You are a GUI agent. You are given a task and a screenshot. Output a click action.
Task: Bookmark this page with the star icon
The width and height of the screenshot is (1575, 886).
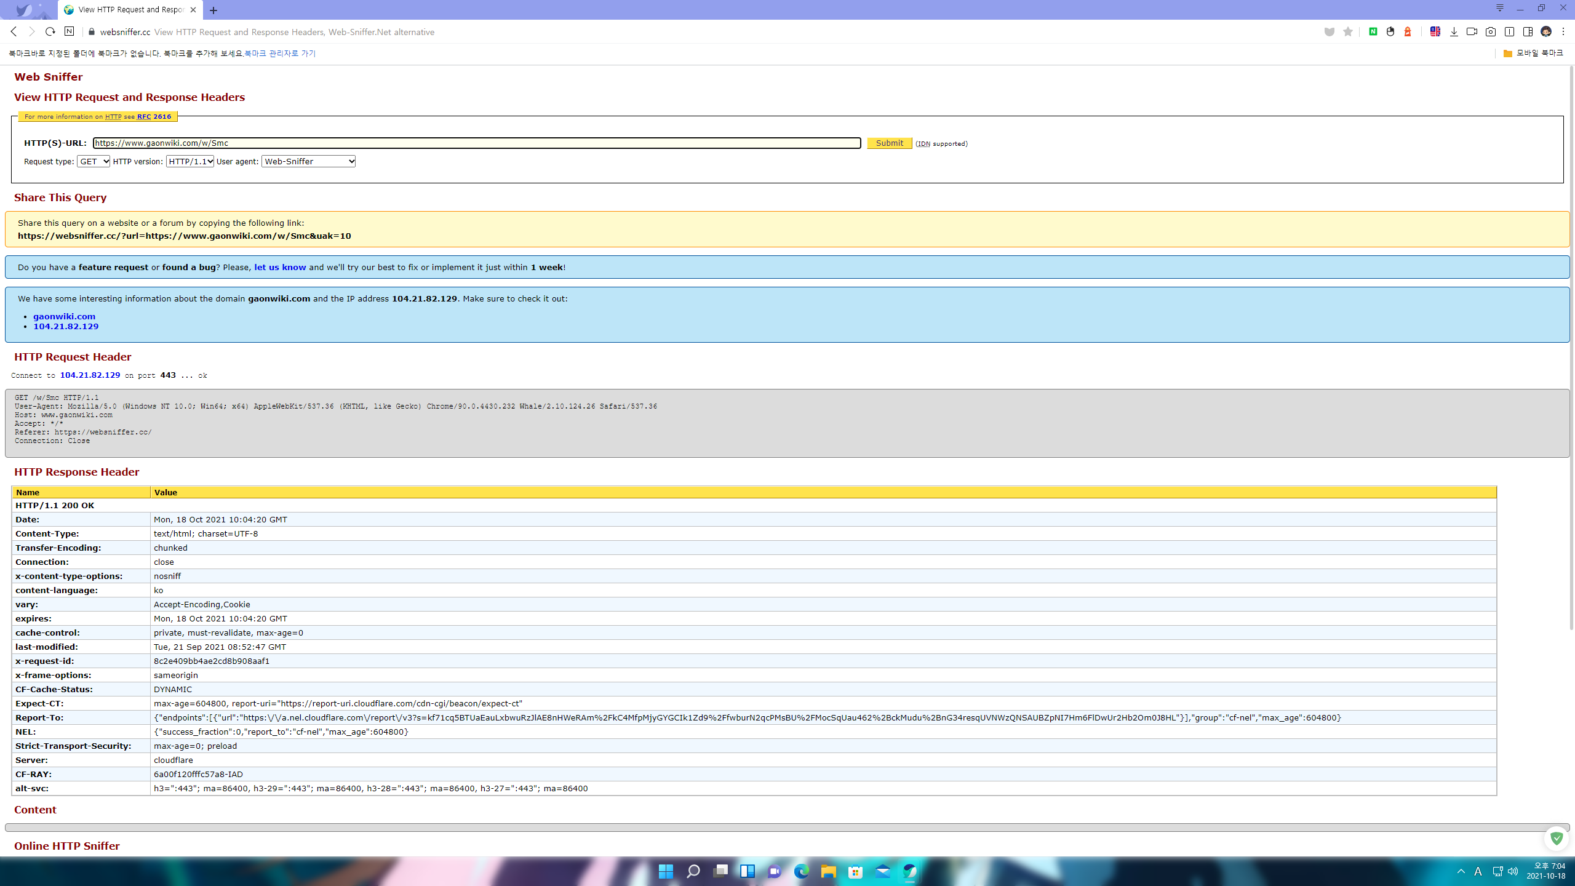click(x=1348, y=32)
